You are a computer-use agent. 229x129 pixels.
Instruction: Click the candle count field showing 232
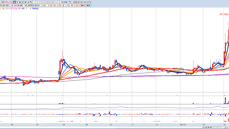62,2
